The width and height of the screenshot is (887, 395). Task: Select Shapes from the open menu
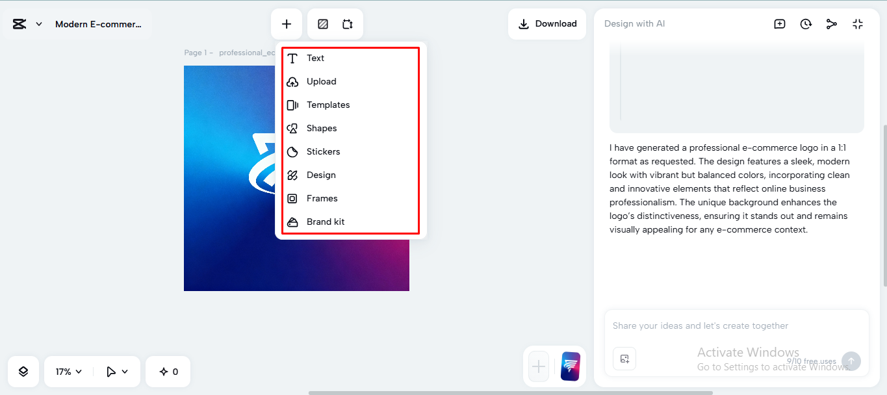pos(322,128)
